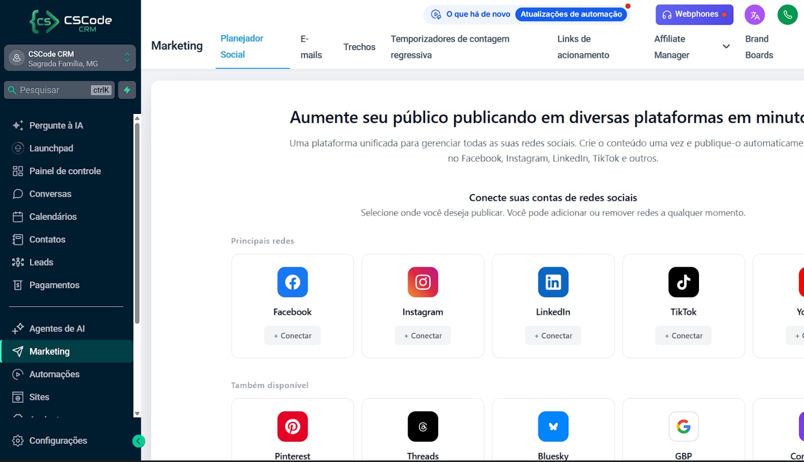Screen dimensions: 804x462
Task: Open Temporizadores de contagem regressiva tab
Action: click(x=450, y=47)
